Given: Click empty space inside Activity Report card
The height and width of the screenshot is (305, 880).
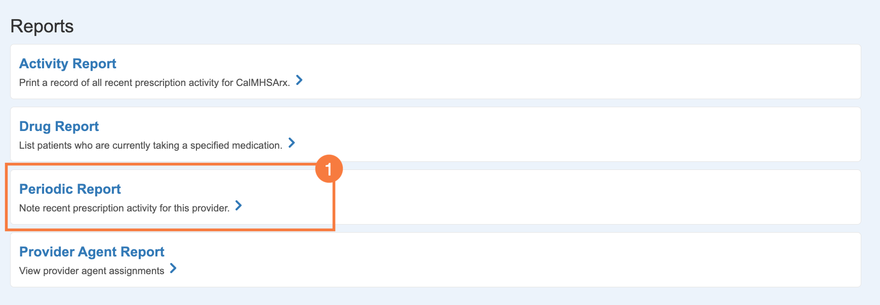Looking at the screenshot, I should (557, 72).
